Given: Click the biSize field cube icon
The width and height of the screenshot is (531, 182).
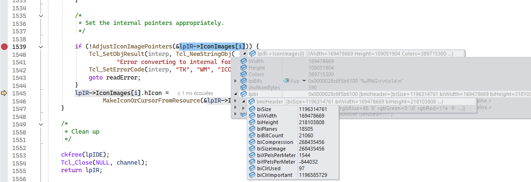Looking at the screenshot, I should [x=252, y=109].
